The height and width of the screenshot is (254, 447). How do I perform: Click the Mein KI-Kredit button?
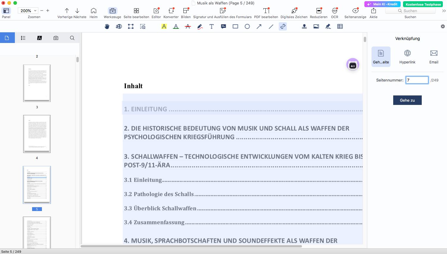(382, 4)
